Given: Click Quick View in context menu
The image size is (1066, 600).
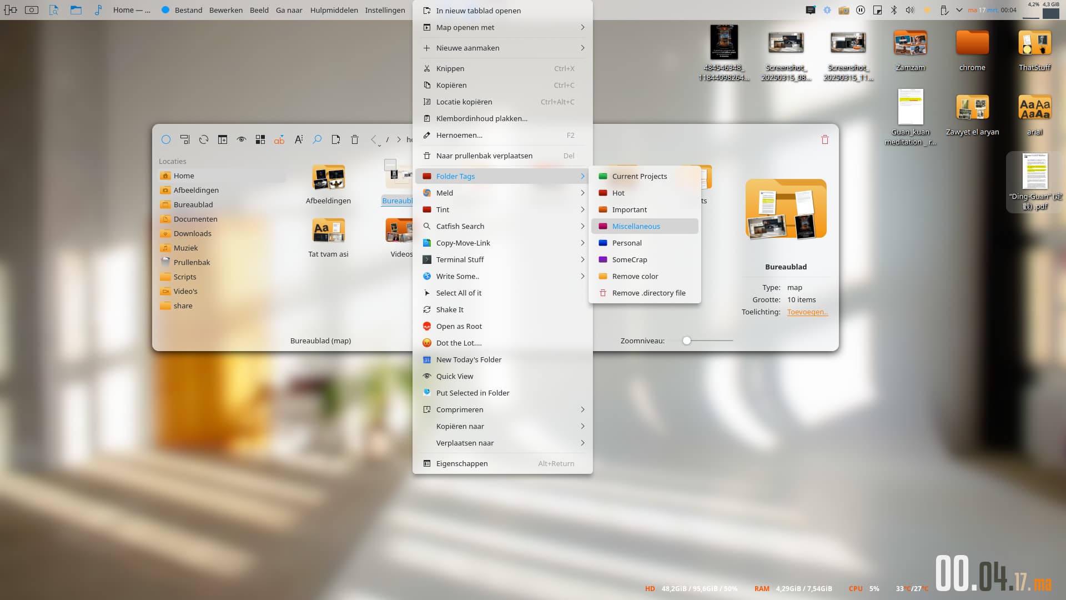Looking at the screenshot, I should [502, 376].
